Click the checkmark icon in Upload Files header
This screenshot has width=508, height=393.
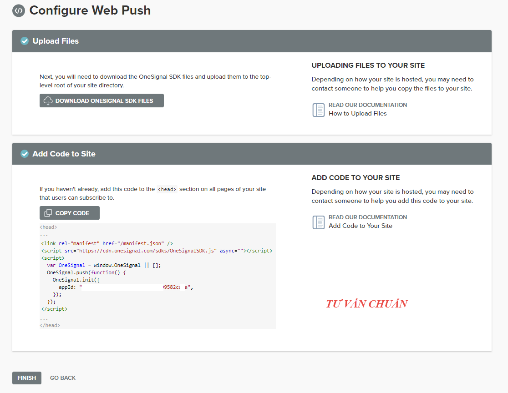click(x=25, y=41)
